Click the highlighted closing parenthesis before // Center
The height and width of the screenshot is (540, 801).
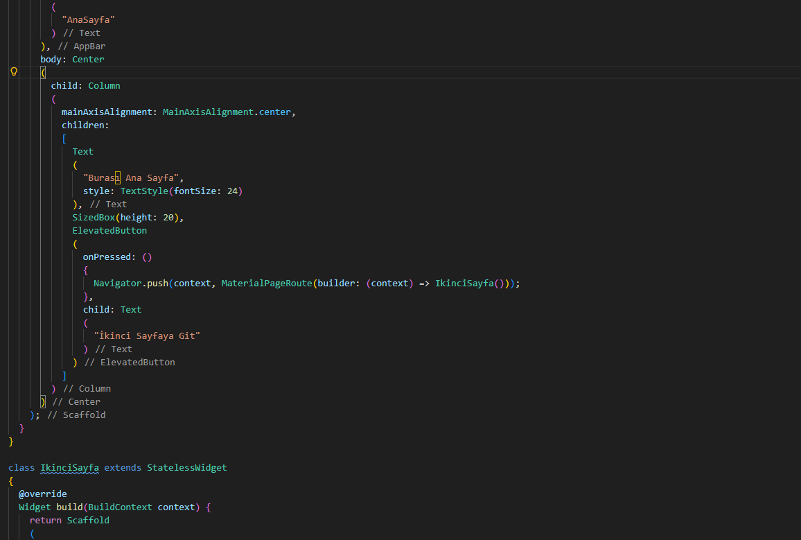click(x=43, y=402)
